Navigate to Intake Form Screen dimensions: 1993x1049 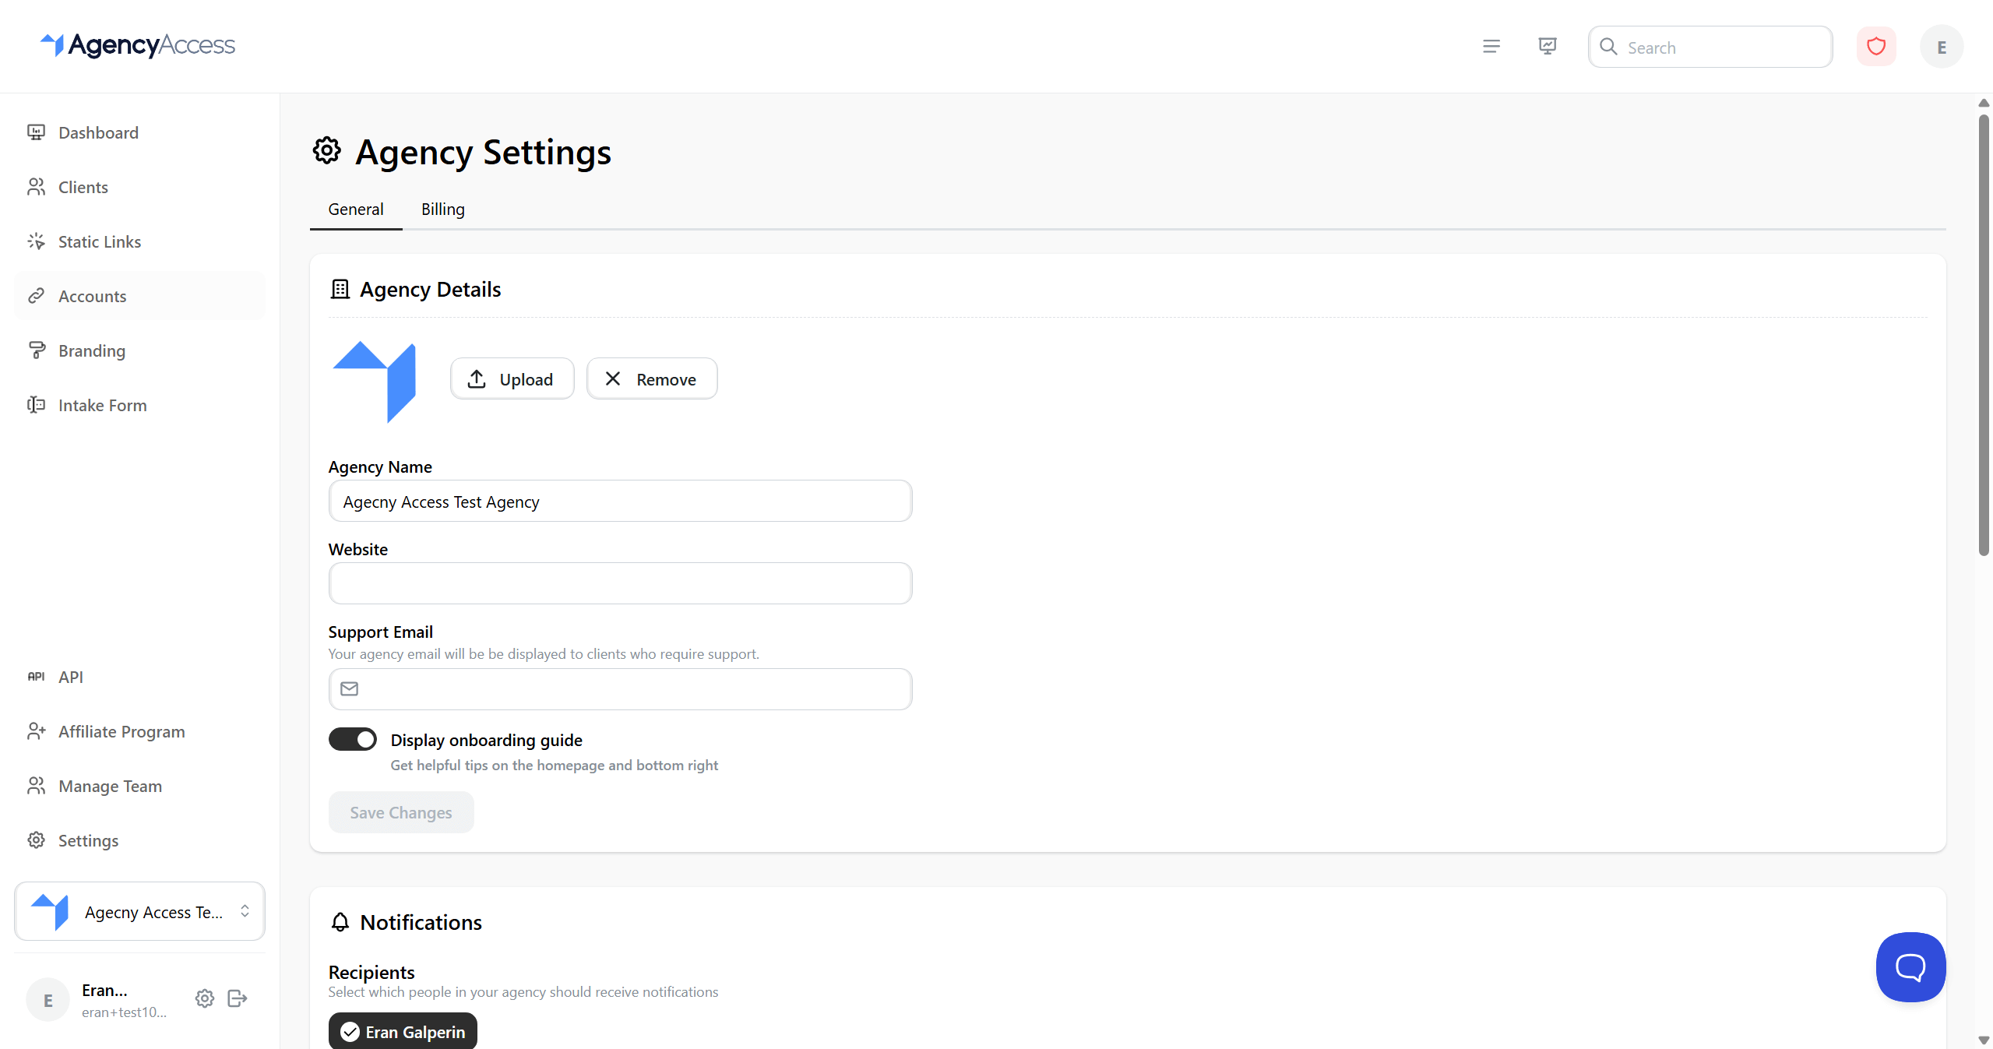[x=139, y=405]
